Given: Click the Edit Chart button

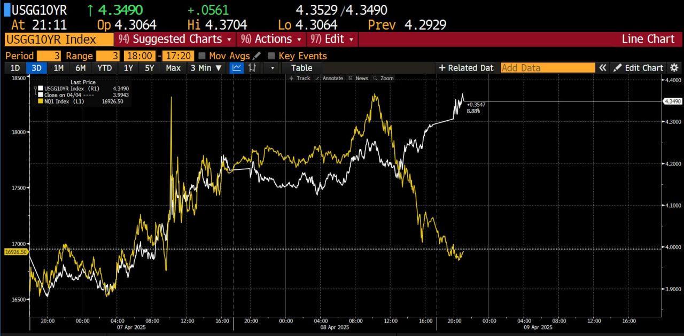Looking at the screenshot, I should pos(639,68).
